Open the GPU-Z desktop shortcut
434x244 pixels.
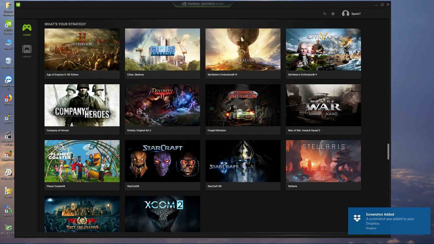coord(7,229)
